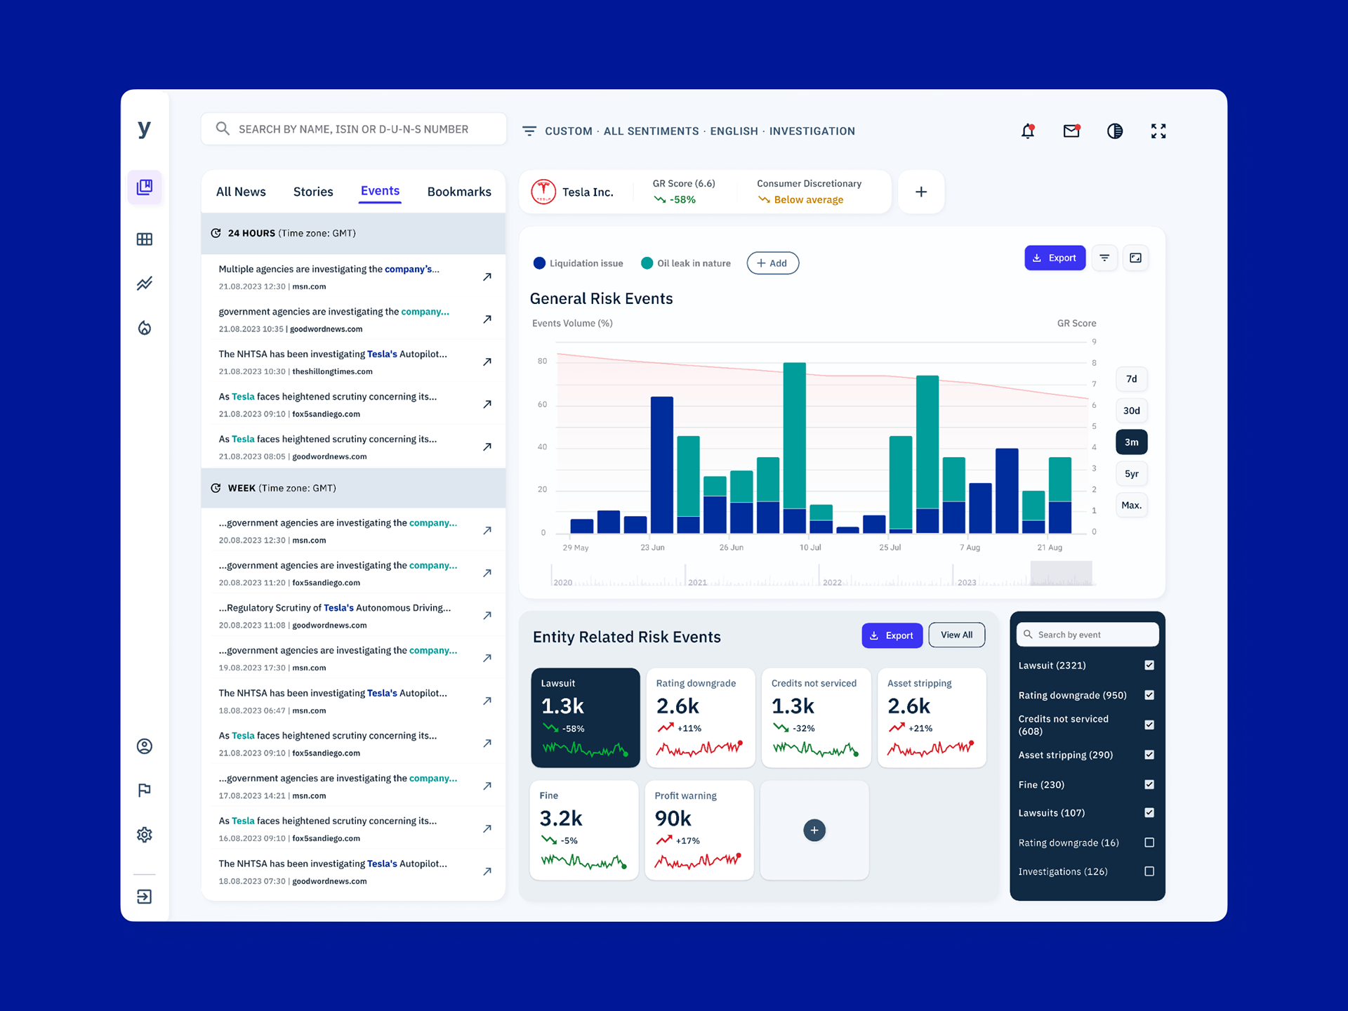The width and height of the screenshot is (1348, 1011).
Task: Select the 7d time range
Action: point(1132,379)
